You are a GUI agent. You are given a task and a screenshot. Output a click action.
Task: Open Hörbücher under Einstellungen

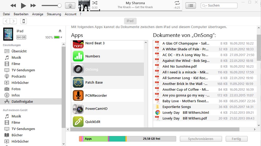31,83
